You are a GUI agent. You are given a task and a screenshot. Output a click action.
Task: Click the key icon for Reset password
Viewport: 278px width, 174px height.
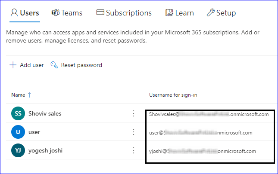54,65
